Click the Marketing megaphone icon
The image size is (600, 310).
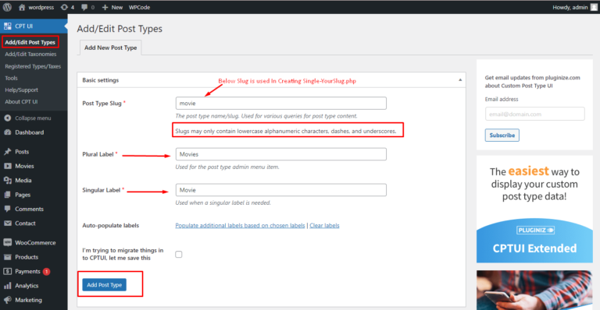7,300
